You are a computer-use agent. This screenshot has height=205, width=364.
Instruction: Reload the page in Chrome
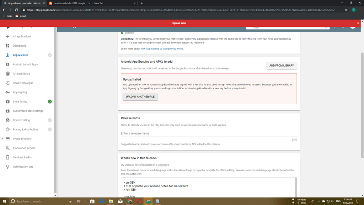[16, 10]
